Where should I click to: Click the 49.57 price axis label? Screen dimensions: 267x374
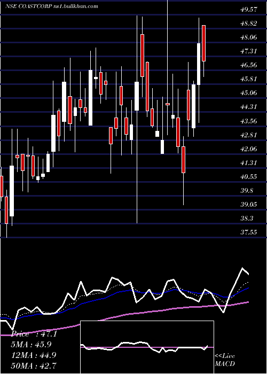click(x=249, y=10)
